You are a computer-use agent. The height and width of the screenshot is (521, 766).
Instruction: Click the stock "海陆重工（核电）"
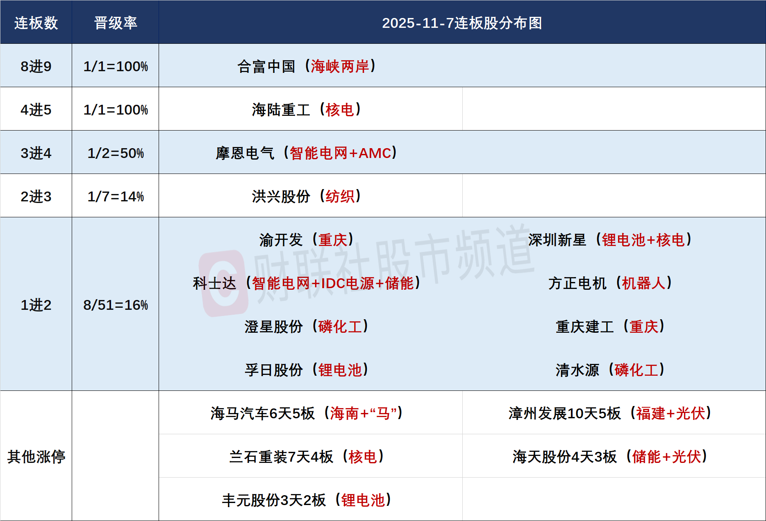[307, 109]
